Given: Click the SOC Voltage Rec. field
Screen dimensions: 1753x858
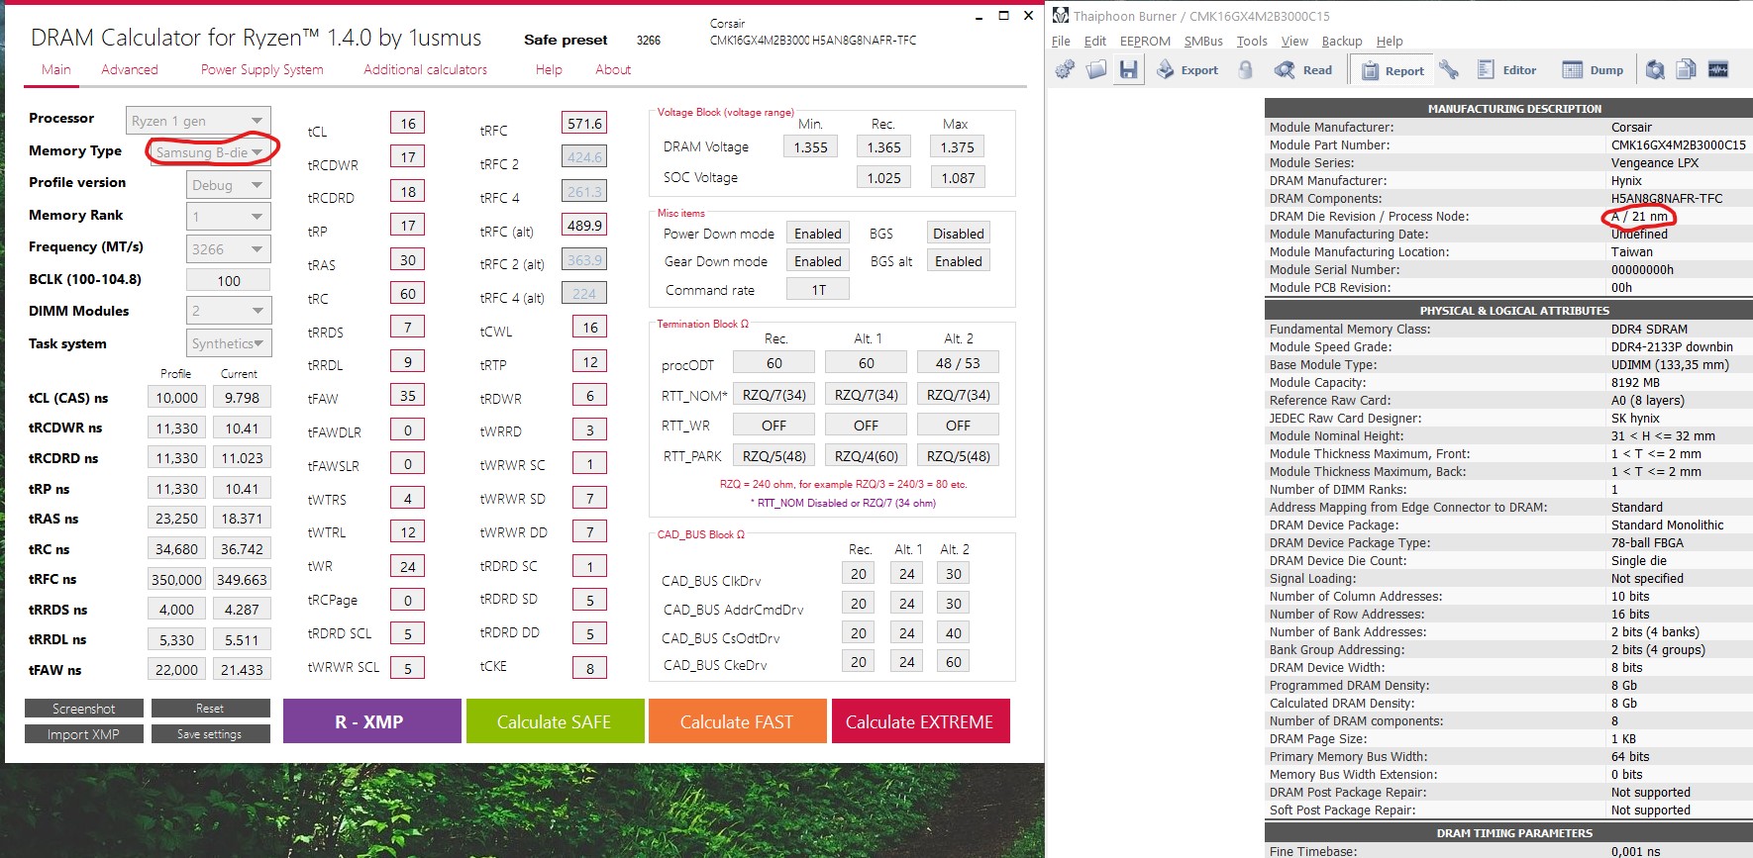Looking at the screenshot, I should tap(883, 178).
